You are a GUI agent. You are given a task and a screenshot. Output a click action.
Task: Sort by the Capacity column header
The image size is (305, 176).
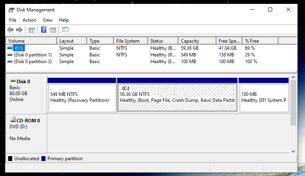coord(197,41)
